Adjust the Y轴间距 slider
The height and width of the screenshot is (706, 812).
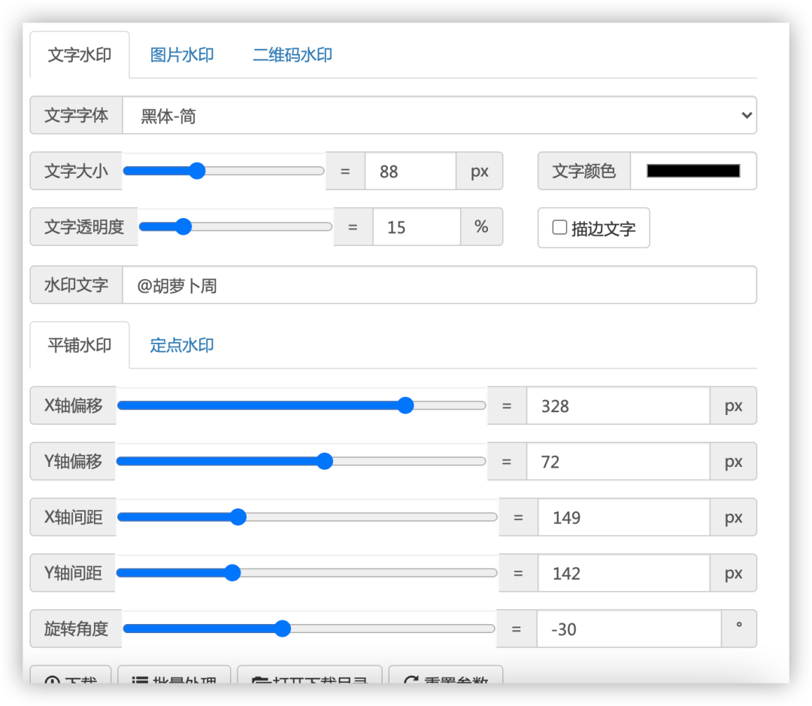tap(307, 573)
